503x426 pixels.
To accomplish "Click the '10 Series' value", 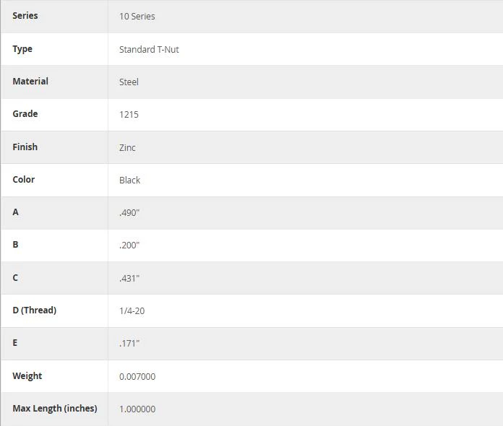I will (137, 17).
